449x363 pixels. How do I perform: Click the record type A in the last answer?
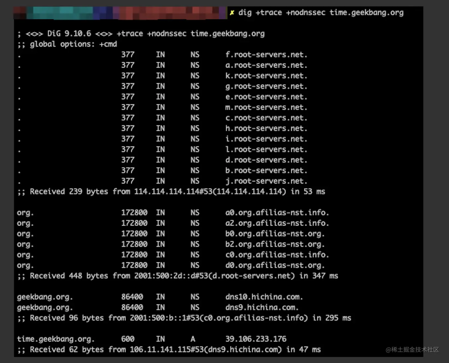[193, 339]
